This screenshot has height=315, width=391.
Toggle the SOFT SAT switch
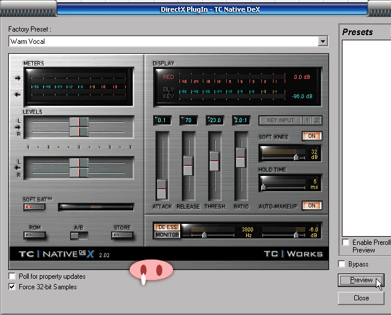click(x=34, y=207)
